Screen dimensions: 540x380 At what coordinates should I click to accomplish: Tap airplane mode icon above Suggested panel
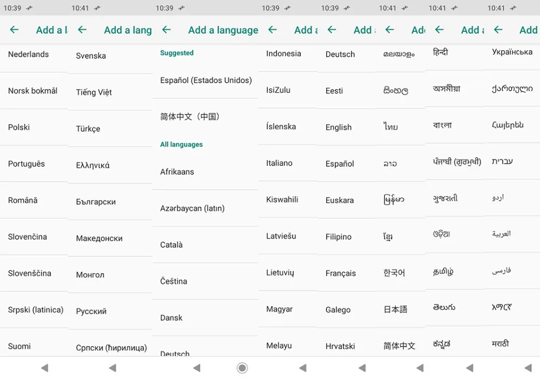181,8
